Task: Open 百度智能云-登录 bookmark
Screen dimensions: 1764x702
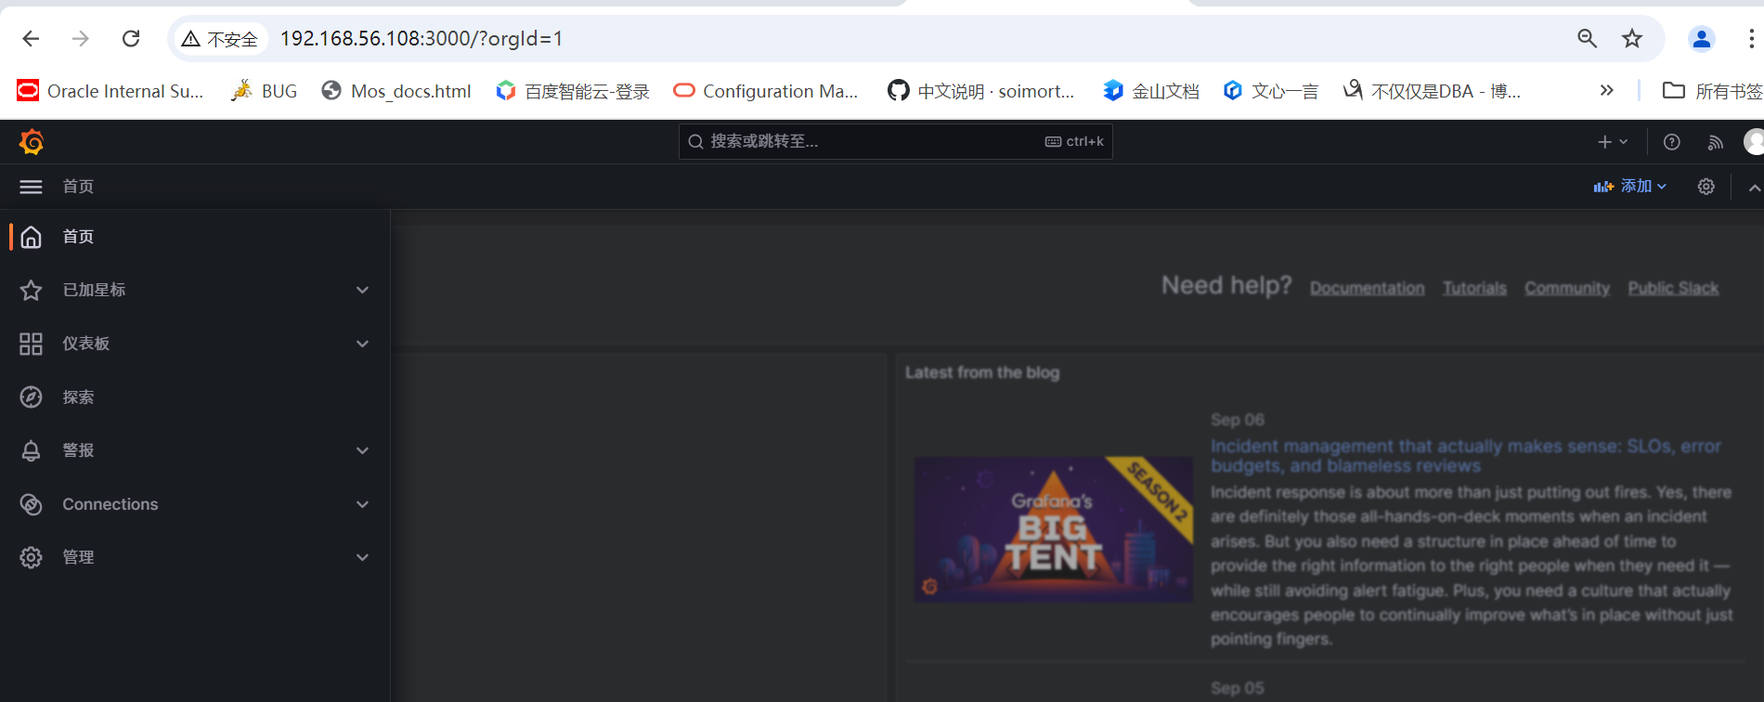Action: (573, 91)
